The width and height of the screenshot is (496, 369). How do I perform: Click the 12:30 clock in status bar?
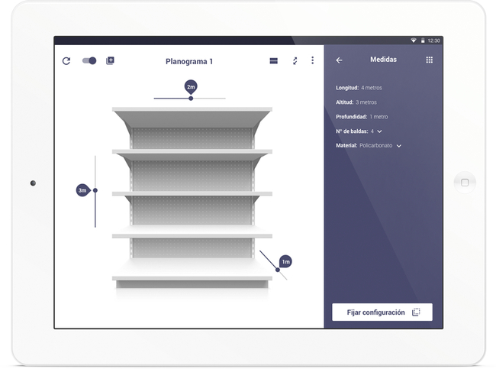[x=433, y=40]
